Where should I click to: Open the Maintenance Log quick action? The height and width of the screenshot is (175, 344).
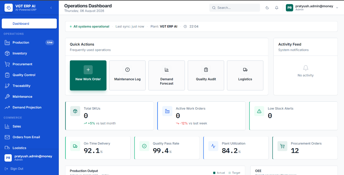127,75
